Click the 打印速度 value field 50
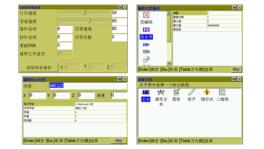Image resolution: width=264 pixels, height=149 pixels. click(x=119, y=13)
